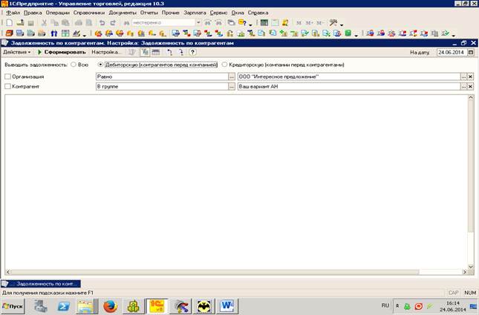
Task: Clear the organization value with X button
Action: pos(470,77)
